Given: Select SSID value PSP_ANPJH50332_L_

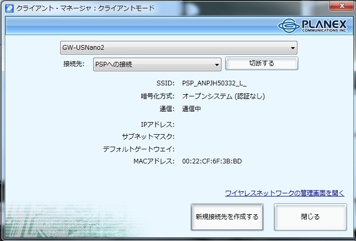Looking at the screenshot, I should coord(214,83).
